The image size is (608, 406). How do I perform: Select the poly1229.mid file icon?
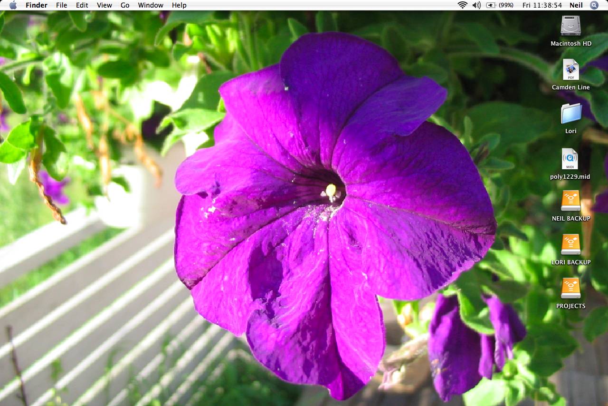[570, 159]
